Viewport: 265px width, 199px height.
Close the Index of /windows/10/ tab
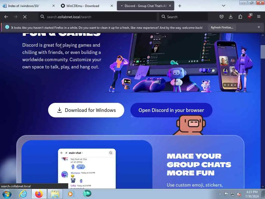pyautogui.click(x=53, y=6)
